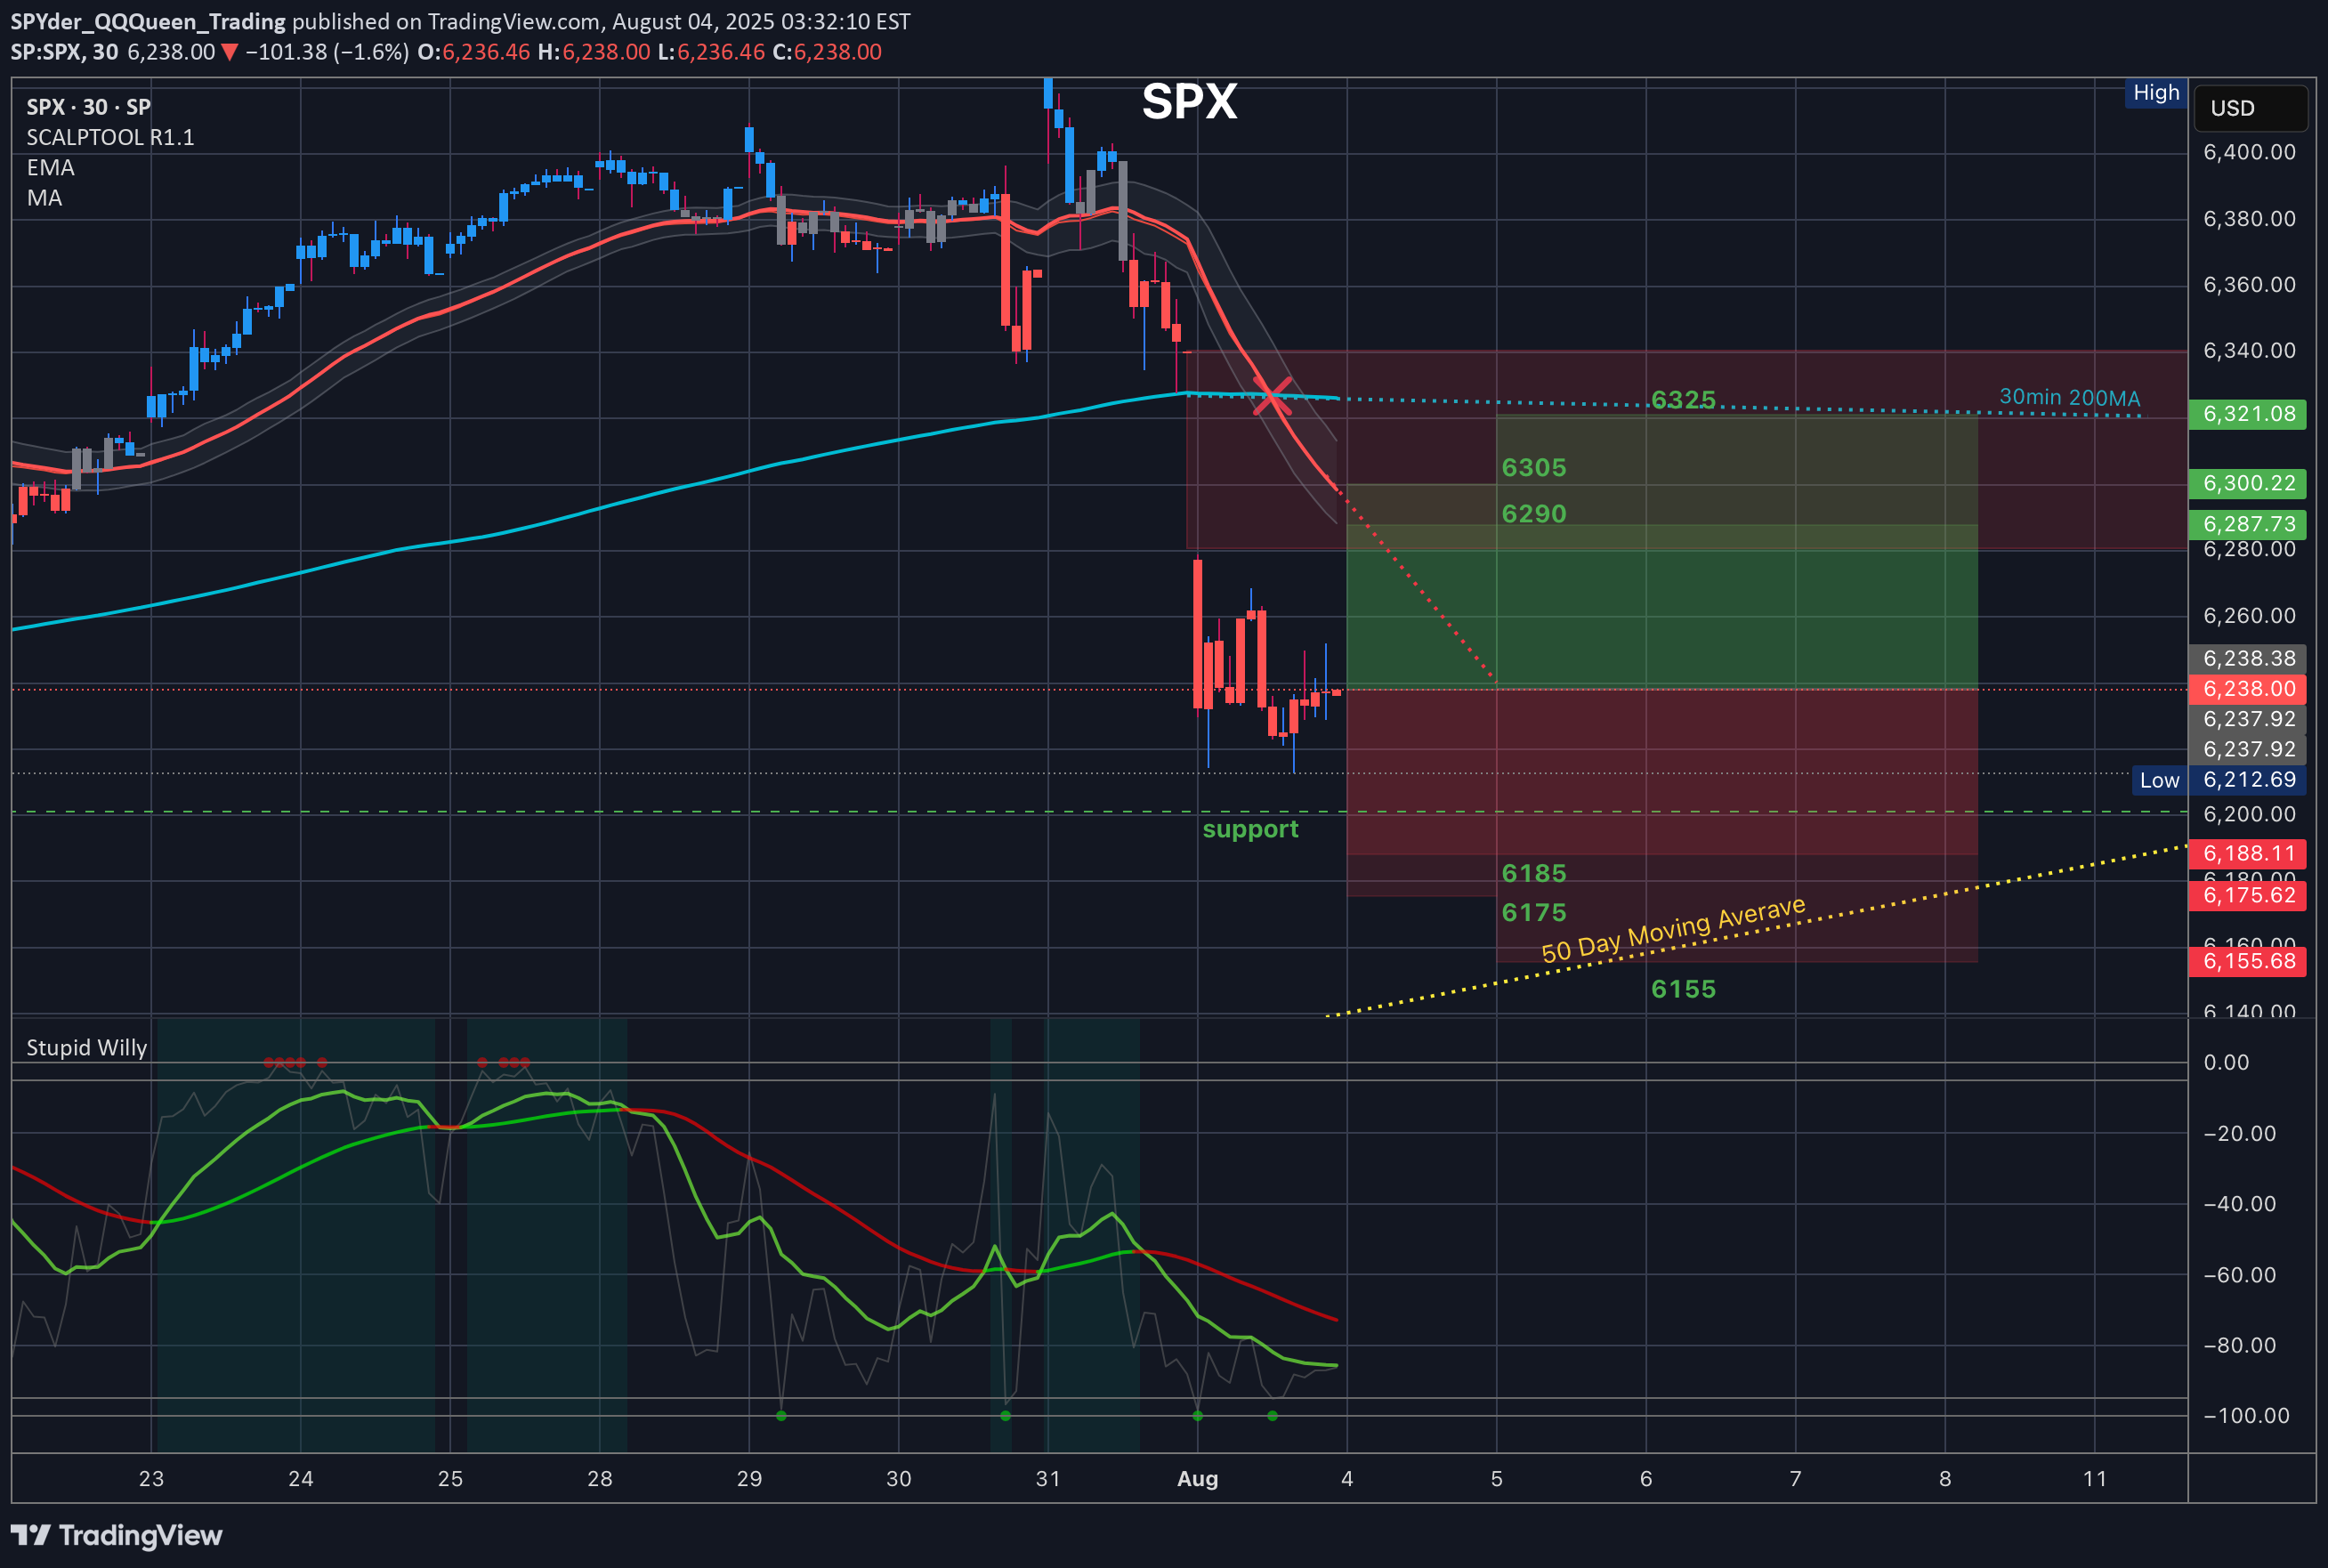Click the 6155 target annotation
The width and height of the screenshot is (2328, 1568).
click(1683, 989)
